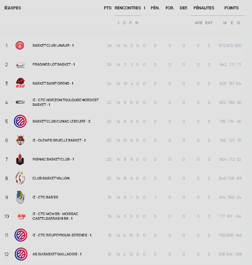The width and height of the screenshot is (252, 265).
Task: Click the ÉQUIPES column header
Action: point(13,8)
